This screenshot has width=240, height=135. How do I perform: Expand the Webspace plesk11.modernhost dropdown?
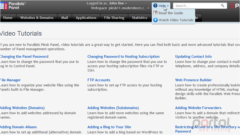click(129, 8)
